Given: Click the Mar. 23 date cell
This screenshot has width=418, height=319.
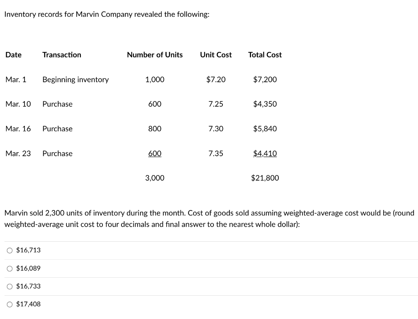Looking at the screenshot, I should coord(18,153).
